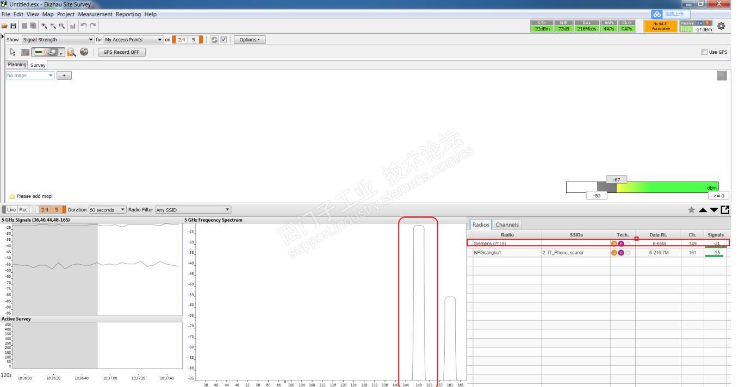Toggle 2.4 GHz band in Show toolbar
The image size is (751, 387).
click(181, 40)
